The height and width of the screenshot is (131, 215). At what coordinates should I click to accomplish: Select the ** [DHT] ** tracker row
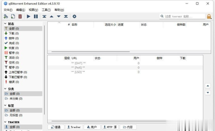125,63
